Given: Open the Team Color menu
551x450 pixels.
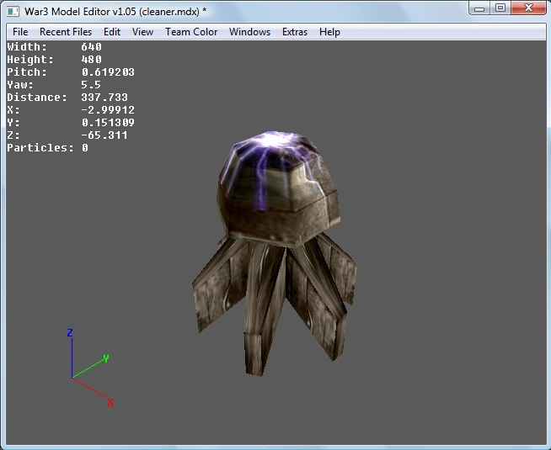Looking at the screenshot, I should click(191, 32).
